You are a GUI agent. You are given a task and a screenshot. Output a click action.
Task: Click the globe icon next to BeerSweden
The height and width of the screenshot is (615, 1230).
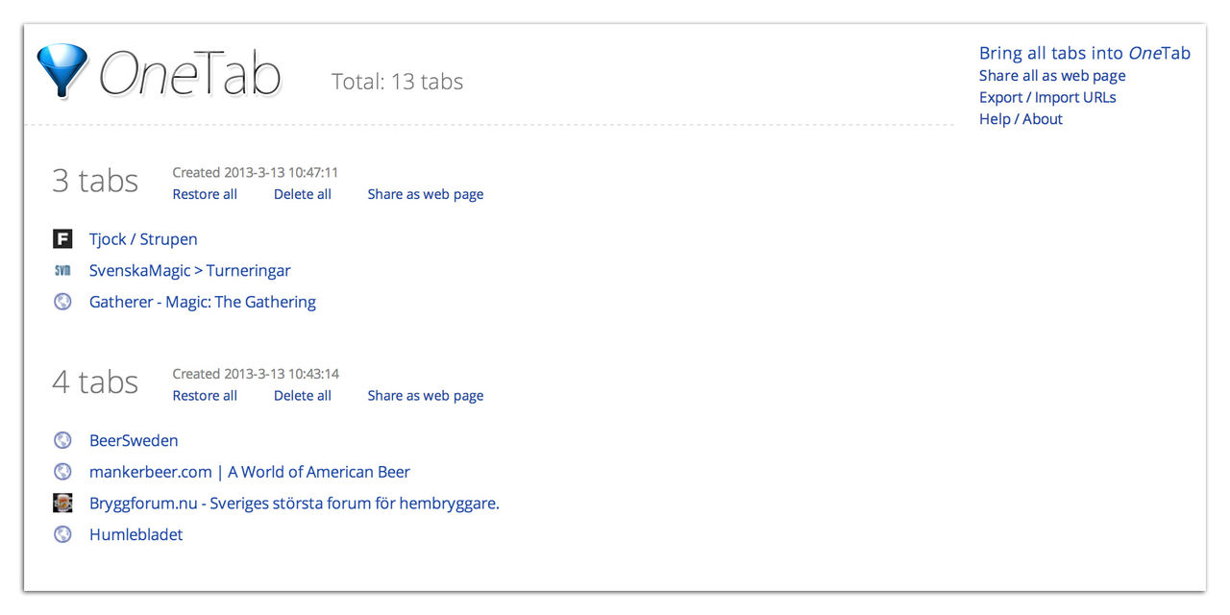tap(62, 439)
